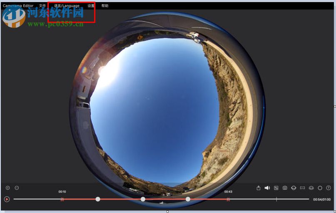Remove a keyframe with the minus icon
Viewport: 336px width, 213px height.
17,188
